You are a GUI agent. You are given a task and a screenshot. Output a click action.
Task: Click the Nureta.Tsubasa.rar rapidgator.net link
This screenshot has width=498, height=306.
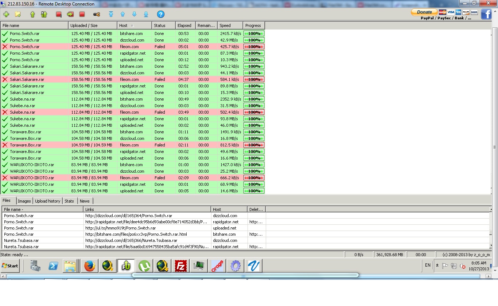point(147,247)
